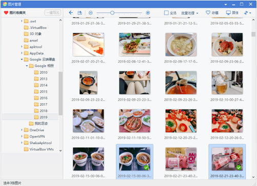Open the 批量处理 batch processing dropdown
The image size is (257, 186).
click(189, 13)
